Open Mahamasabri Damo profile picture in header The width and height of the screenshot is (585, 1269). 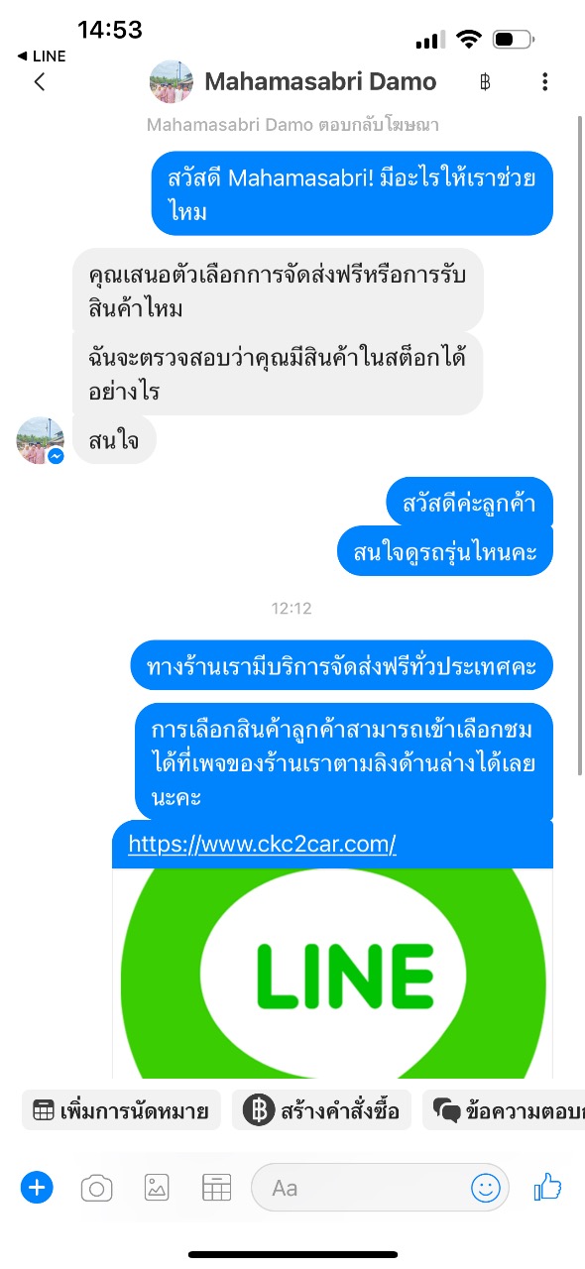coord(171,81)
